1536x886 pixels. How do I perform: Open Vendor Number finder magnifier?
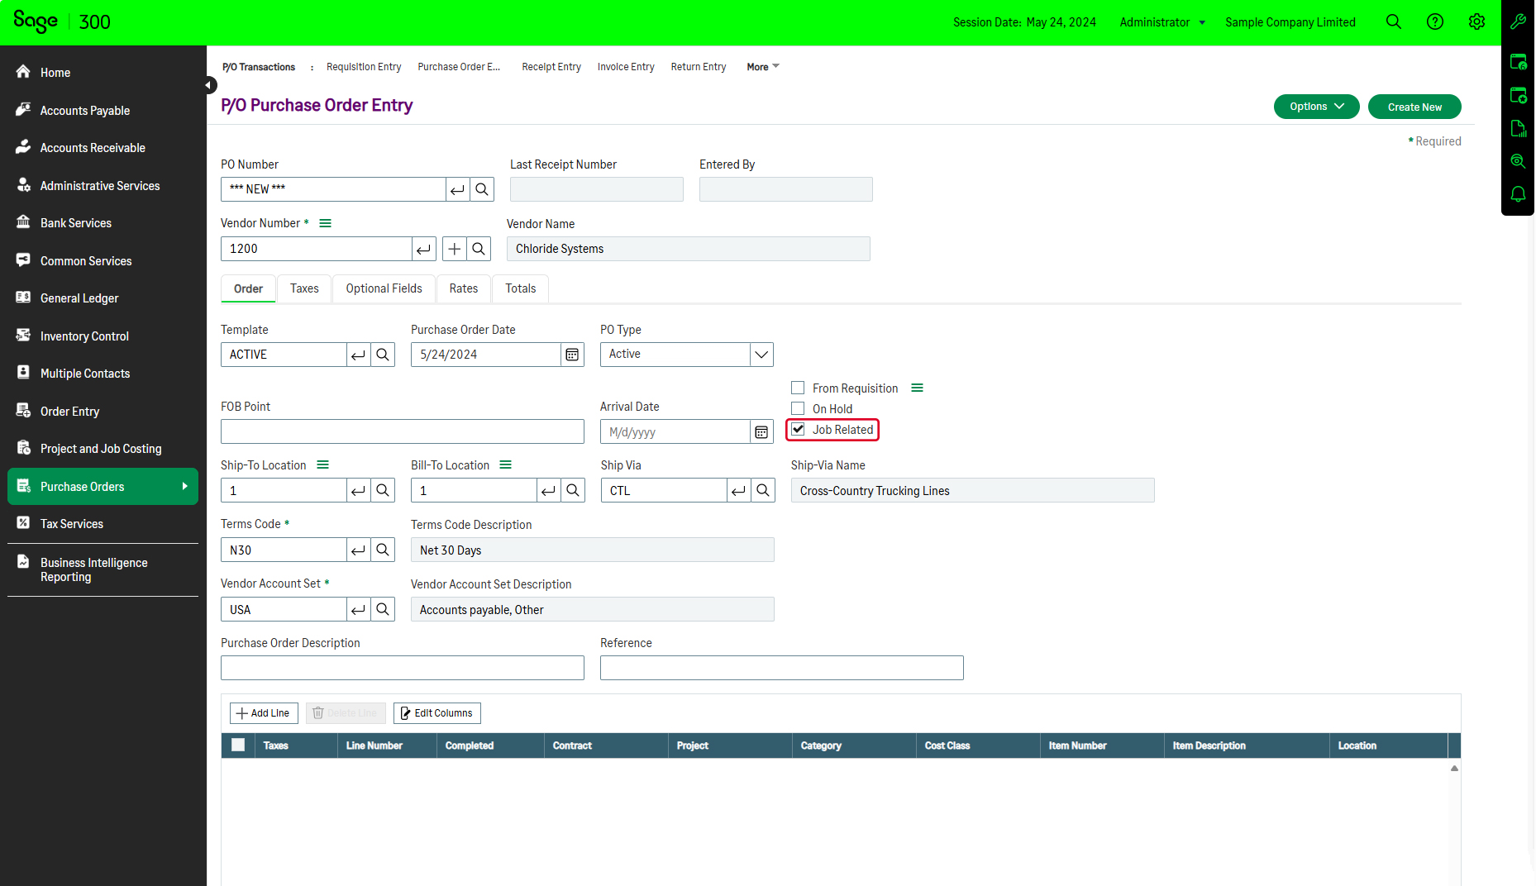pyautogui.click(x=479, y=249)
